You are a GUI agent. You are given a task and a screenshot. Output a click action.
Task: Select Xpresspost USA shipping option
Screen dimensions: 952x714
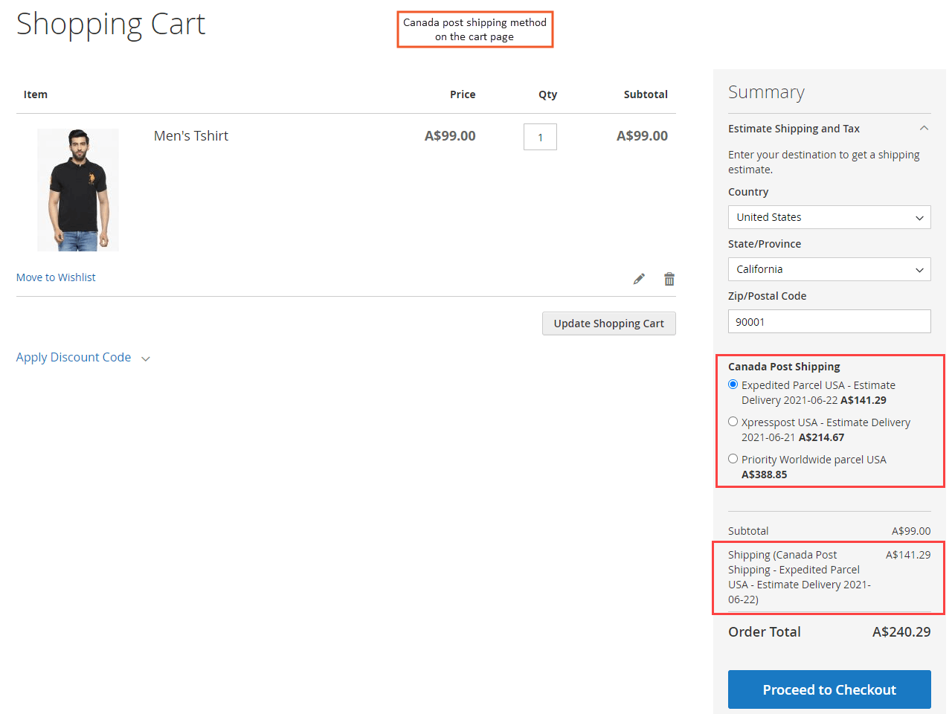733,422
